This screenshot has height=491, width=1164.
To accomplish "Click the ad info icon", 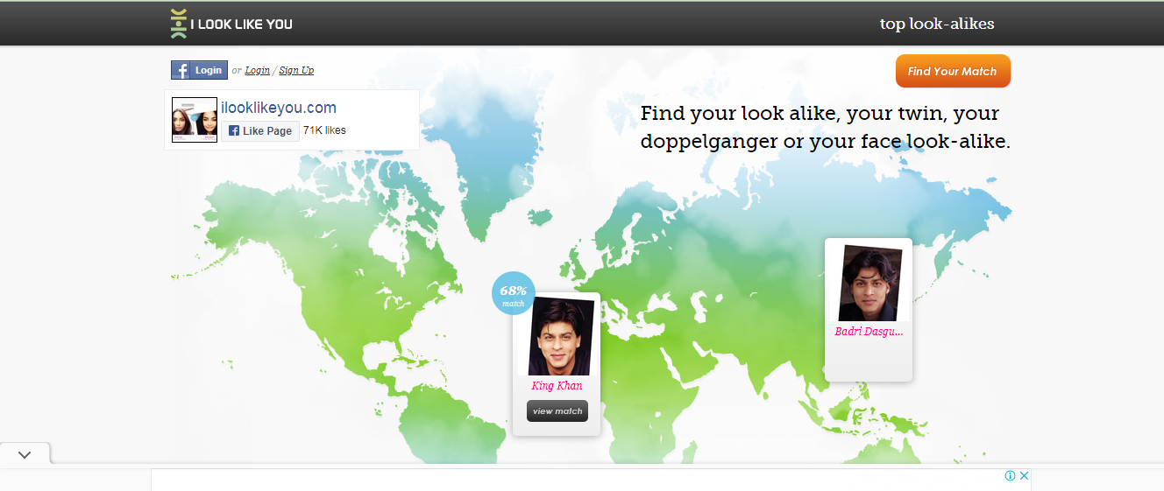I will tap(1010, 476).
